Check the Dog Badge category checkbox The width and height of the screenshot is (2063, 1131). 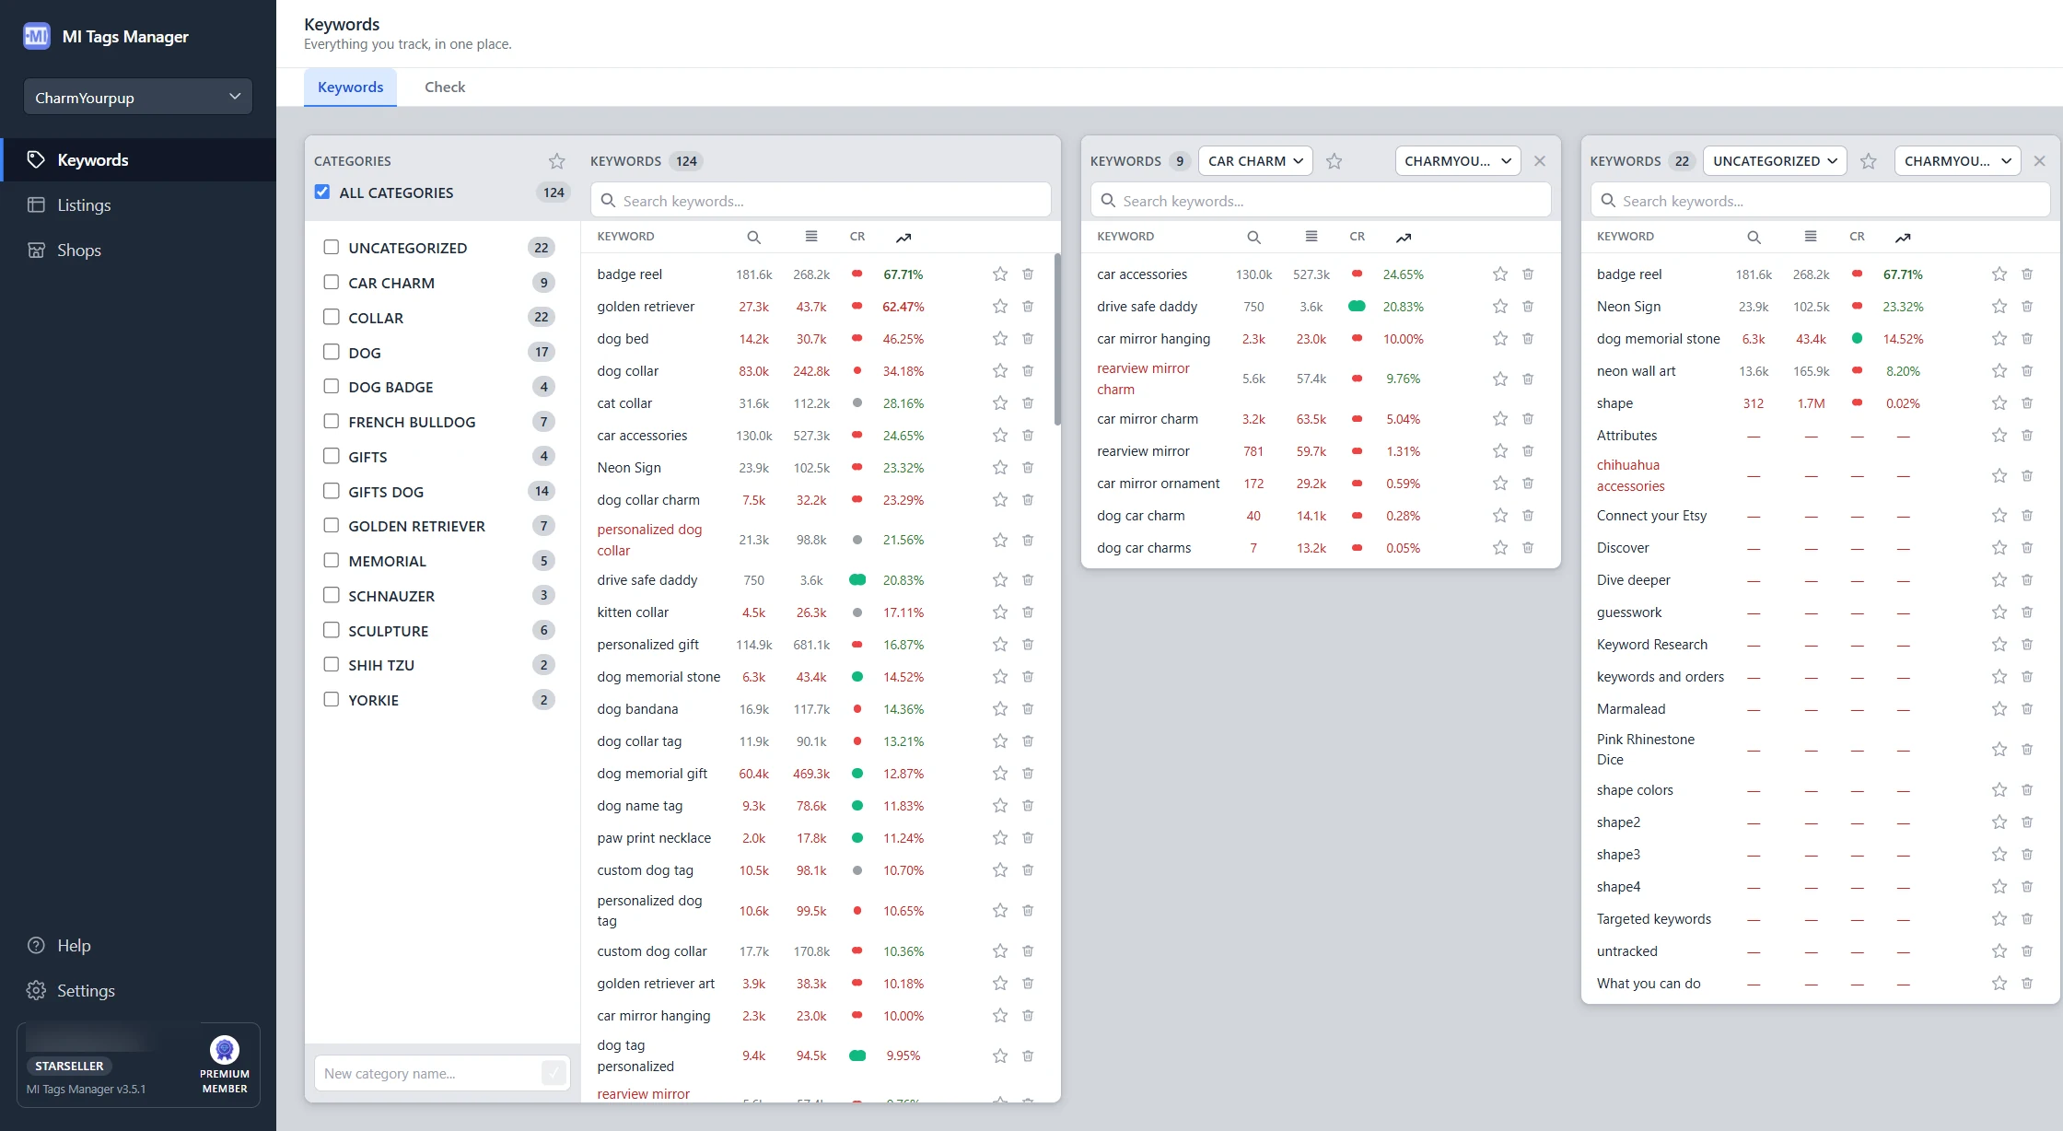pyautogui.click(x=332, y=386)
